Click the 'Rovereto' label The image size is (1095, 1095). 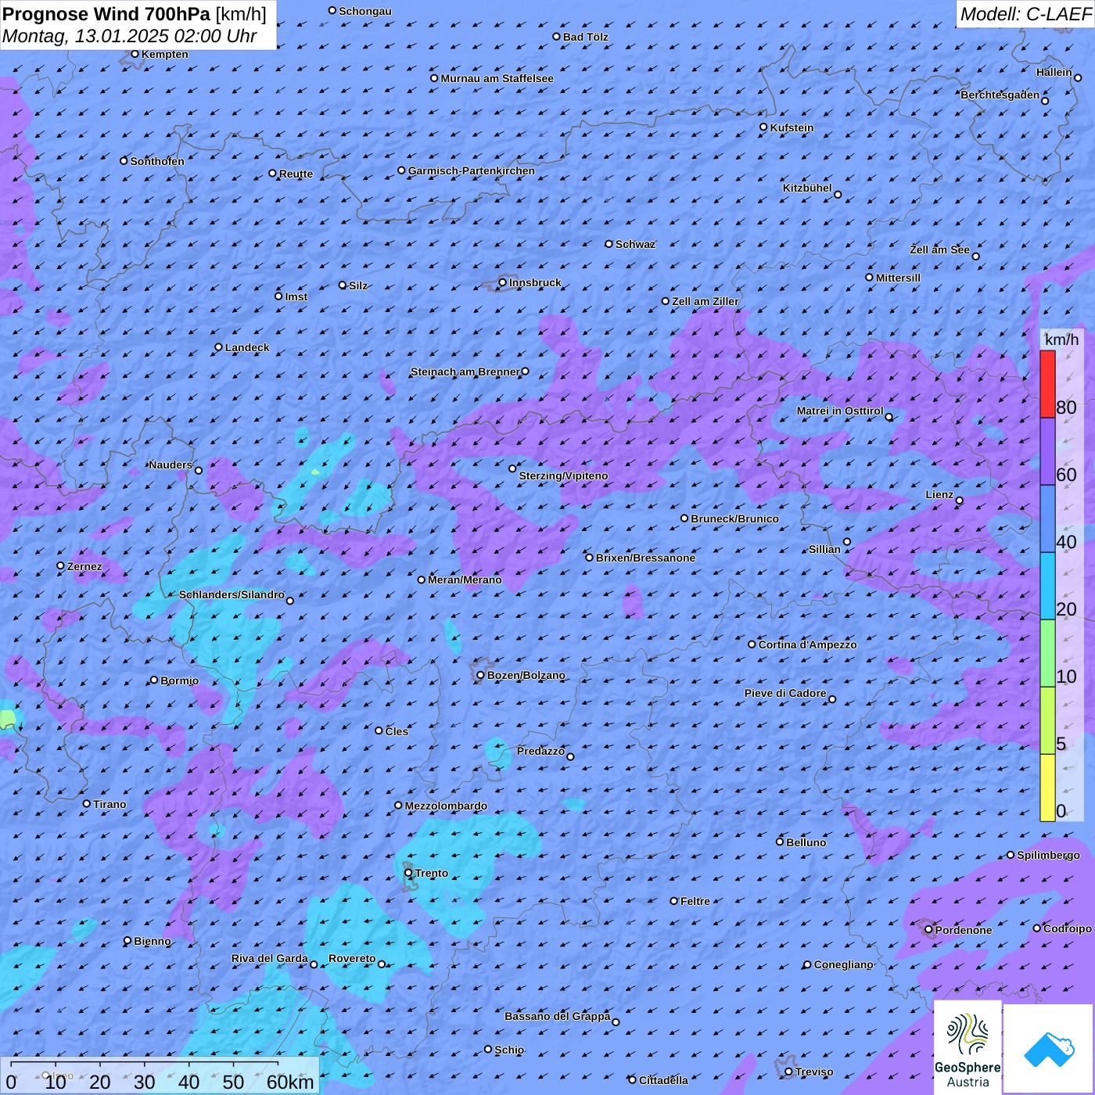coord(352,958)
